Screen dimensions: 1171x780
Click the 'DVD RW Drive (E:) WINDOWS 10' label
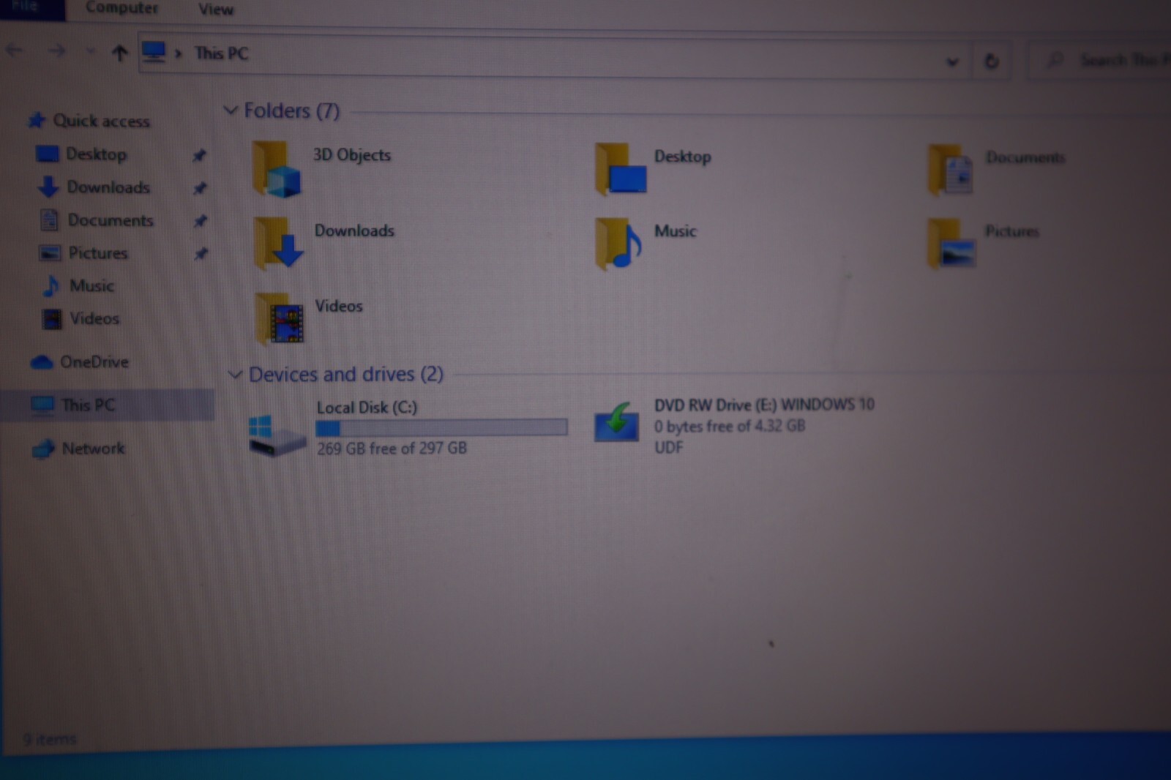(764, 405)
